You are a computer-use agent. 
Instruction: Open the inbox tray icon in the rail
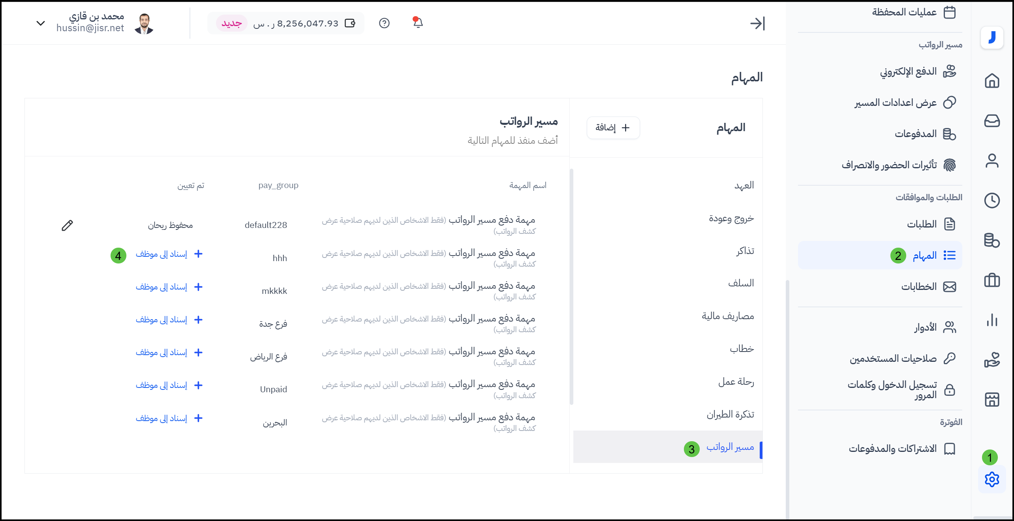[x=991, y=120]
